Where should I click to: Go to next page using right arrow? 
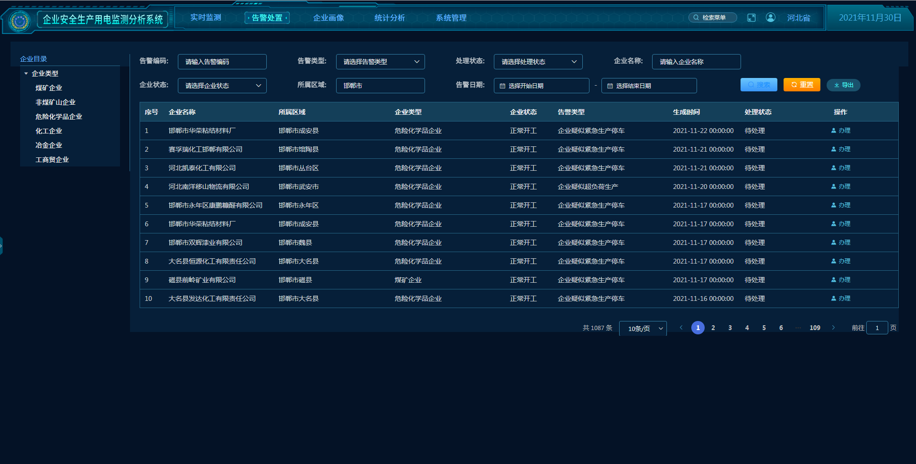pyautogui.click(x=833, y=328)
